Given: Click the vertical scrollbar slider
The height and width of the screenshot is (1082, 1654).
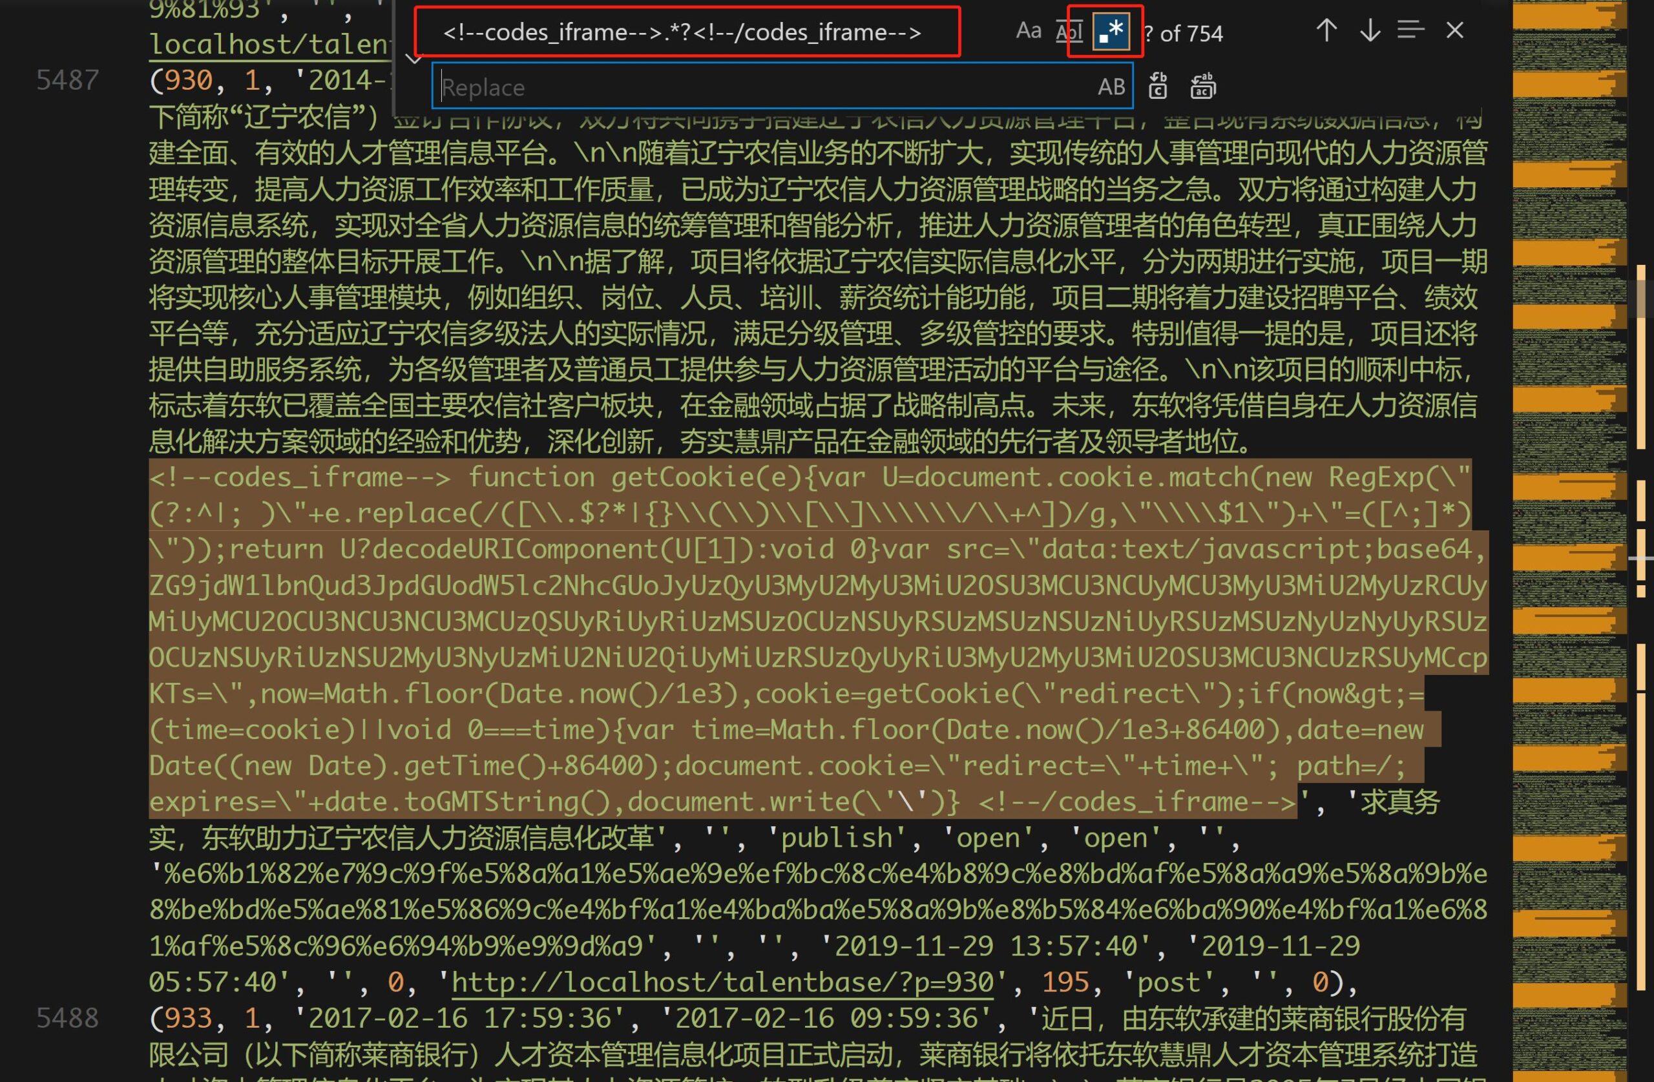Looking at the screenshot, I should 1641,299.
